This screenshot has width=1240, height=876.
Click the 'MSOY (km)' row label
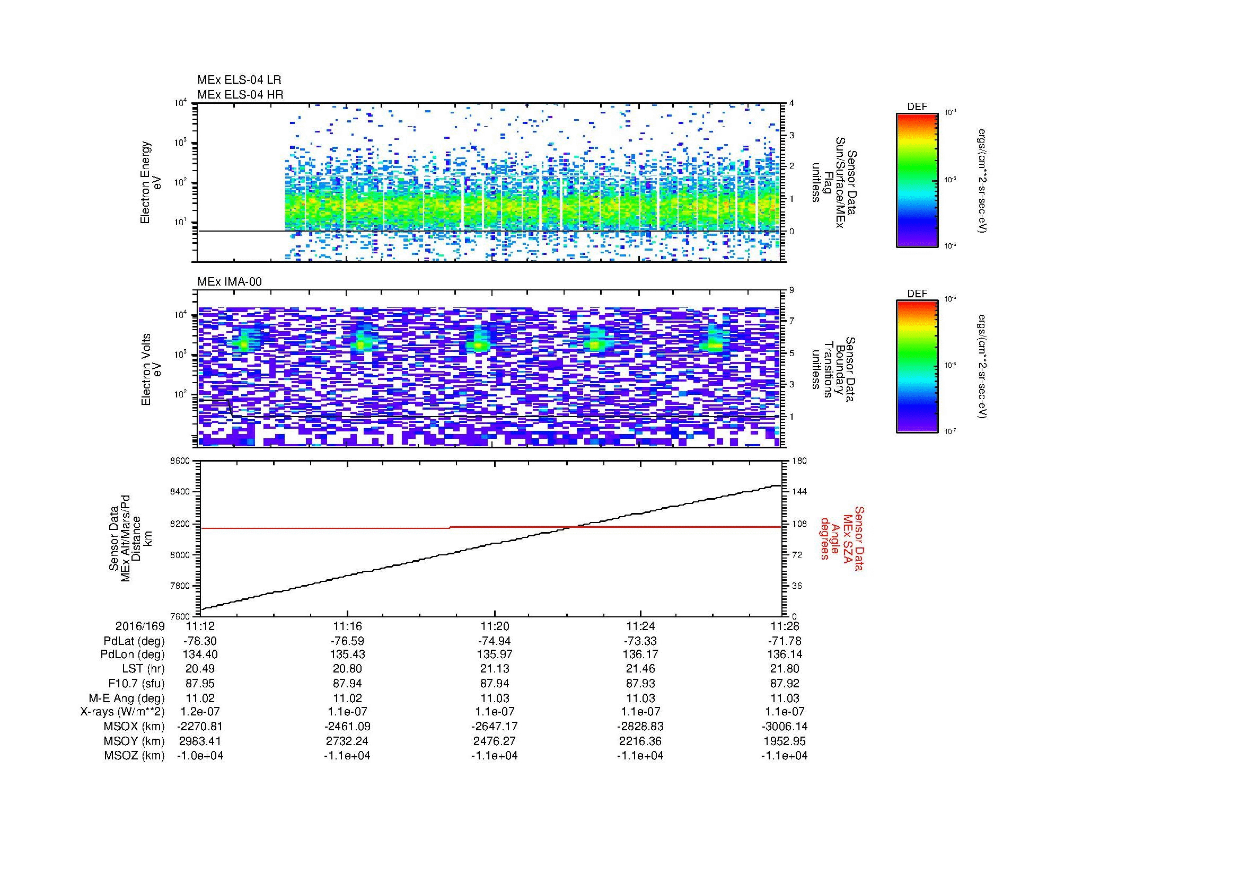pyautogui.click(x=134, y=741)
